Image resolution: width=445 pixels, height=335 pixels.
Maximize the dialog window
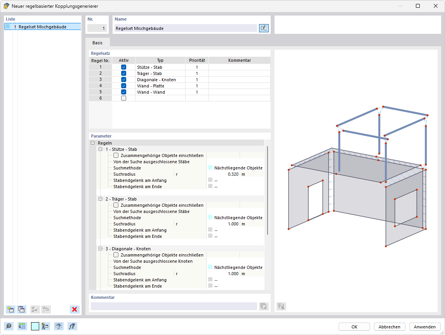418,6
